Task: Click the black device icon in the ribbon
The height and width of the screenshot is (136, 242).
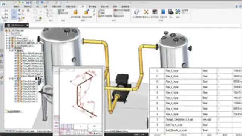Action: (x=170, y=12)
